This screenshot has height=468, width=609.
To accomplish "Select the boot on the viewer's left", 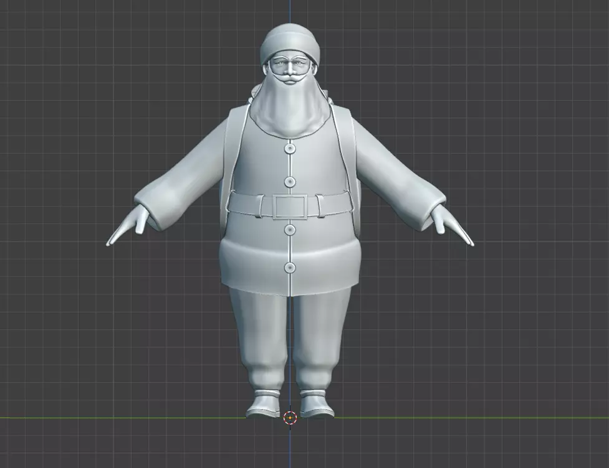I will tap(264, 404).
